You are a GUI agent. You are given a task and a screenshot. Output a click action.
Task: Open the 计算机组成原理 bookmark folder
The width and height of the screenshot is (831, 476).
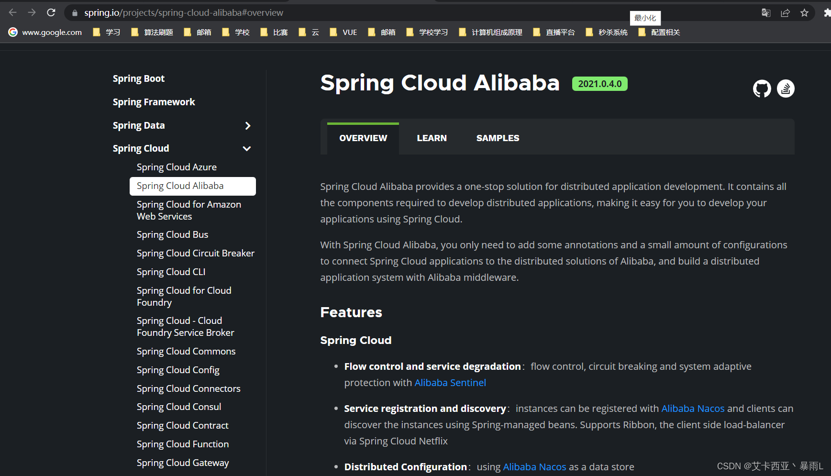491,32
